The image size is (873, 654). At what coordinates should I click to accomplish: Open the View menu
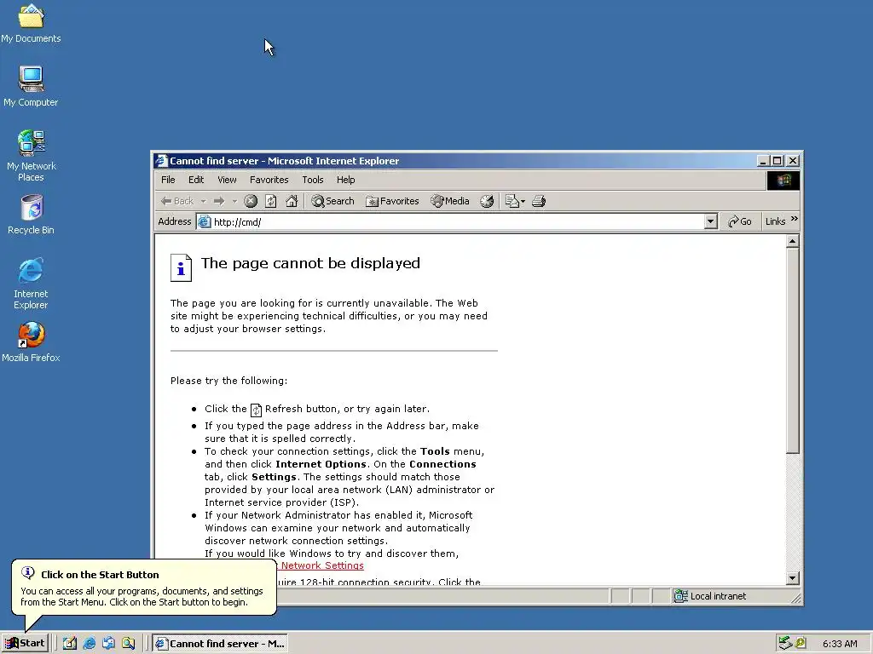[227, 180]
